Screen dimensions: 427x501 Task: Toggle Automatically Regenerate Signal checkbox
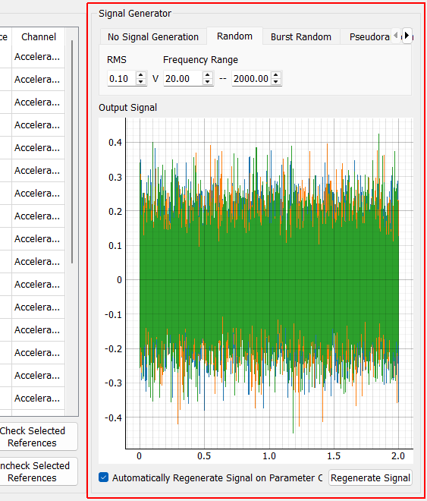click(x=103, y=477)
